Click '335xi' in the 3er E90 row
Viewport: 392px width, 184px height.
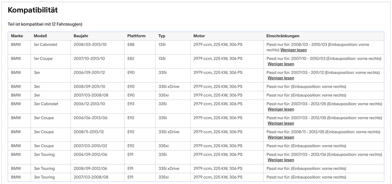pyautogui.click(x=163, y=95)
